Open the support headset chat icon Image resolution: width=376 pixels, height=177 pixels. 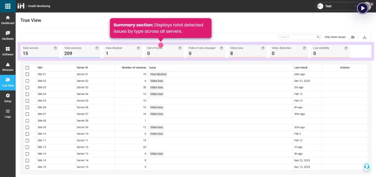(x=366, y=166)
